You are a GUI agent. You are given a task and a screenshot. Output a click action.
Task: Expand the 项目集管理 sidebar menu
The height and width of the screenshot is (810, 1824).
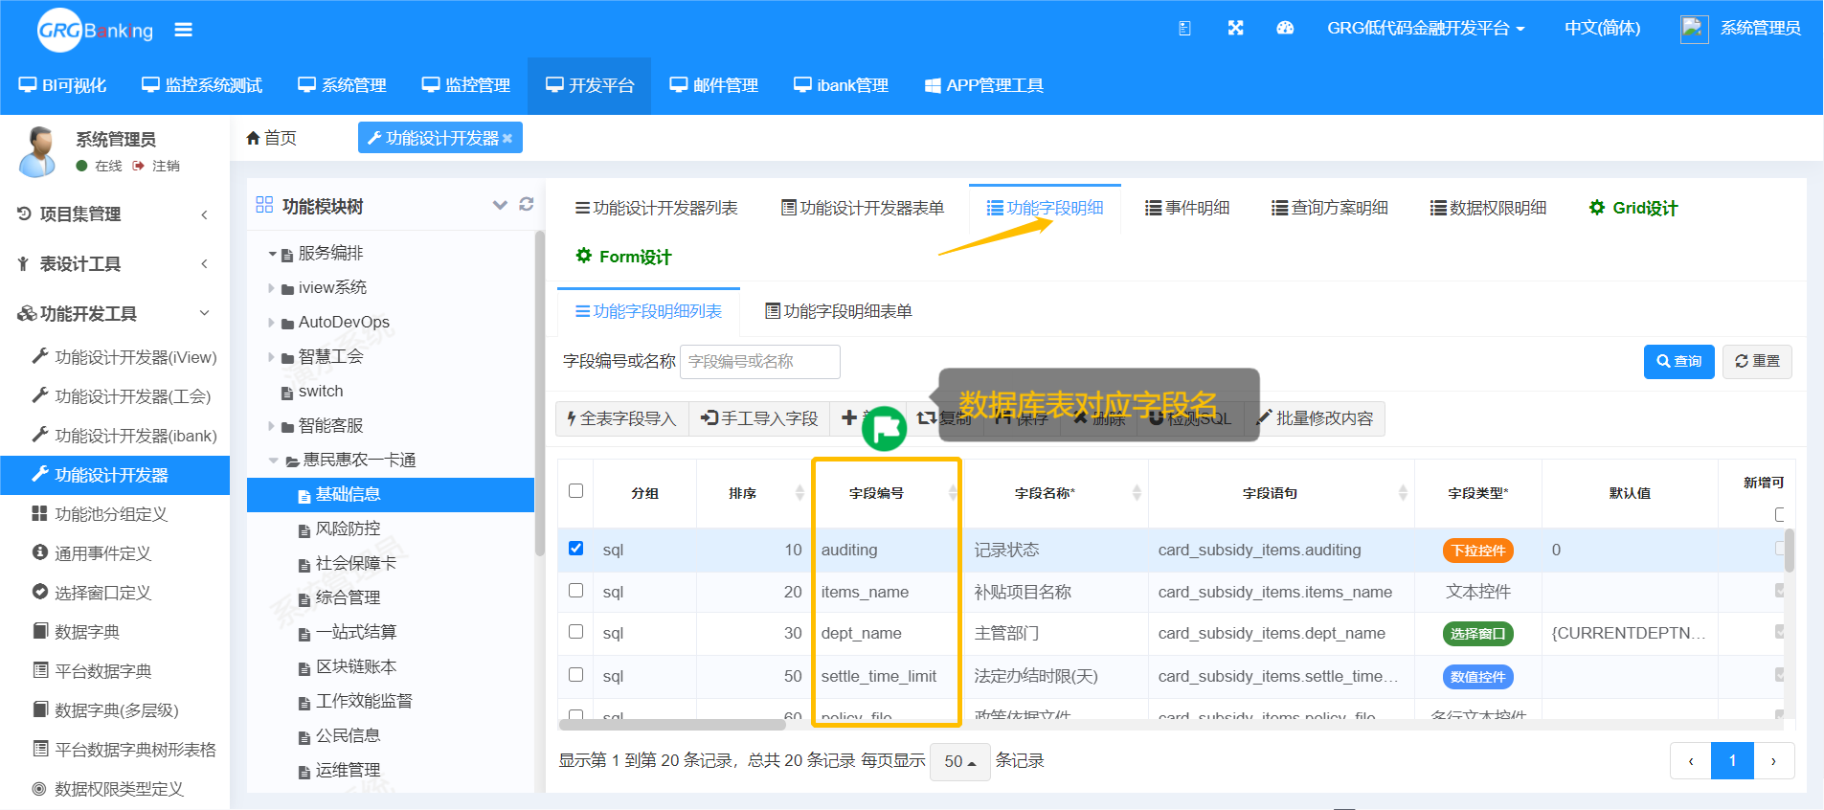[115, 214]
